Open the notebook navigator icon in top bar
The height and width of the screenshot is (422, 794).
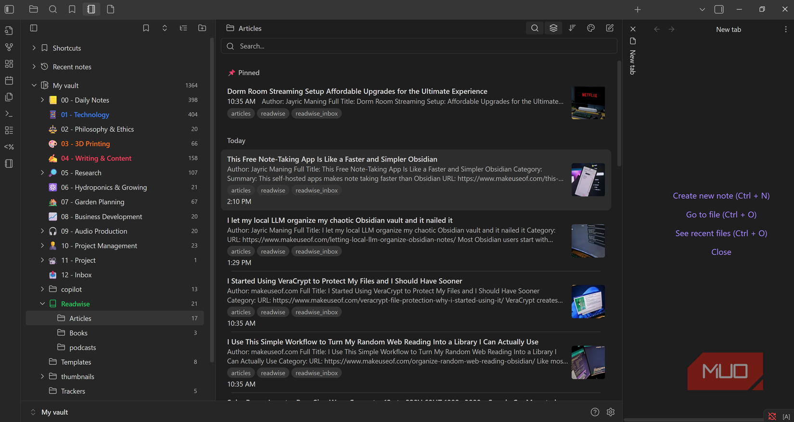pyautogui.click(x=91, y=9)
